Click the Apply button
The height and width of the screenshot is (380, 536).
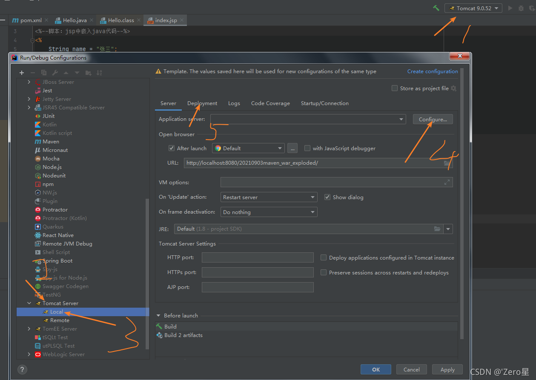(447, 369)
